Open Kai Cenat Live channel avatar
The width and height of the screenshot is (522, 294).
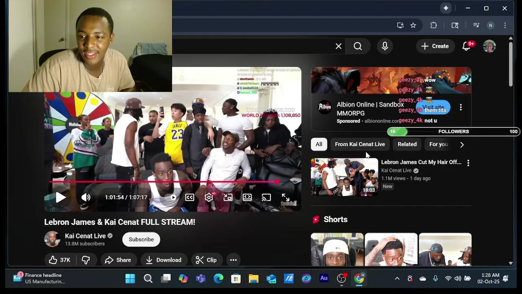(x=52, y=239)
